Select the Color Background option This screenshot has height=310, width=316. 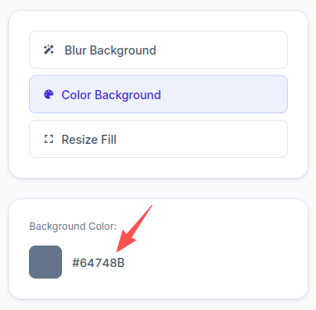click(x=158, y=94)
